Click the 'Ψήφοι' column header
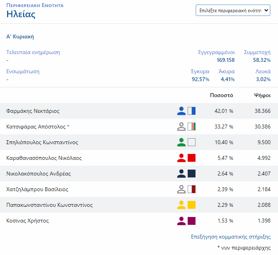The image size is (278, 255). (262, 95)
